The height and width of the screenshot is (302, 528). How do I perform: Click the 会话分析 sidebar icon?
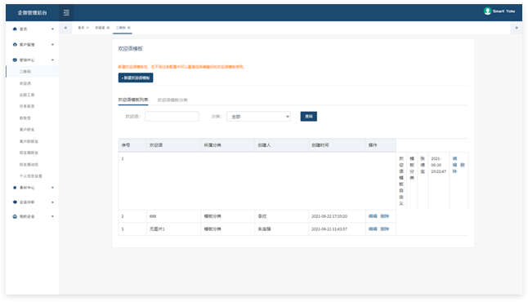click(15, 202)
